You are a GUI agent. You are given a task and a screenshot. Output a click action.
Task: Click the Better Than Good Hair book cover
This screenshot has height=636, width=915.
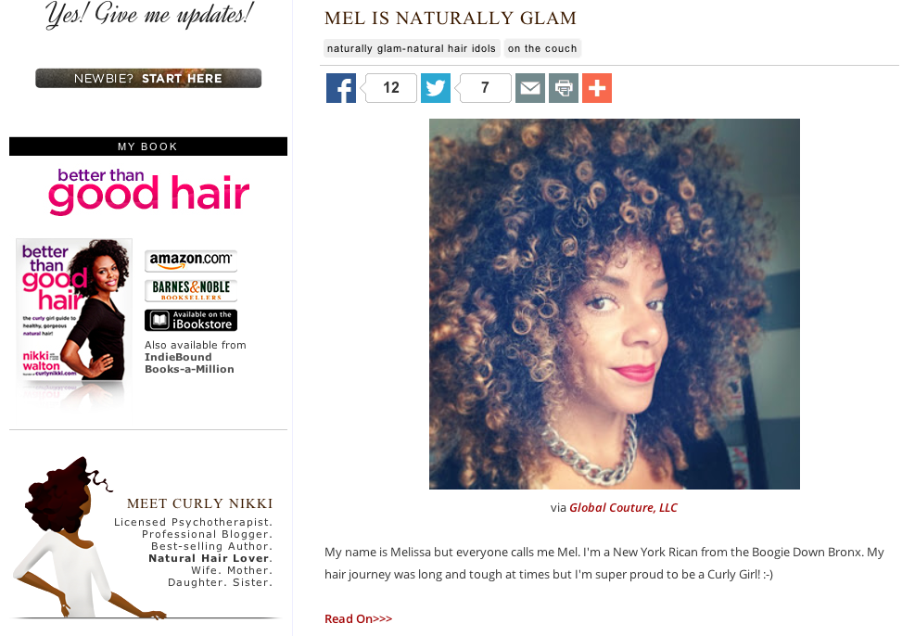pos(73,311)
